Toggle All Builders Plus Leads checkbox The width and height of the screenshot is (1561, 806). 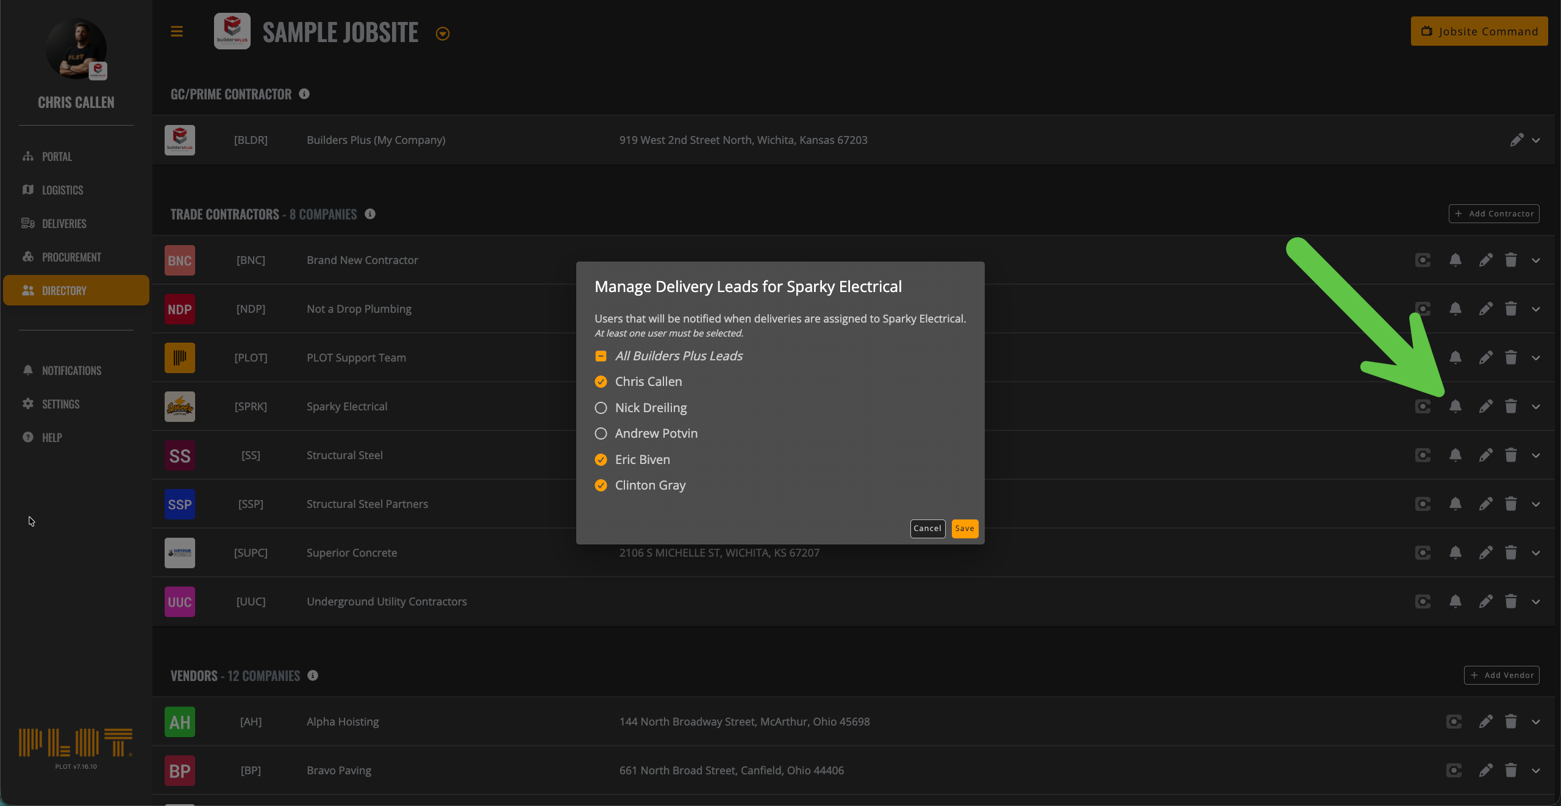click(x=601, y=356)
